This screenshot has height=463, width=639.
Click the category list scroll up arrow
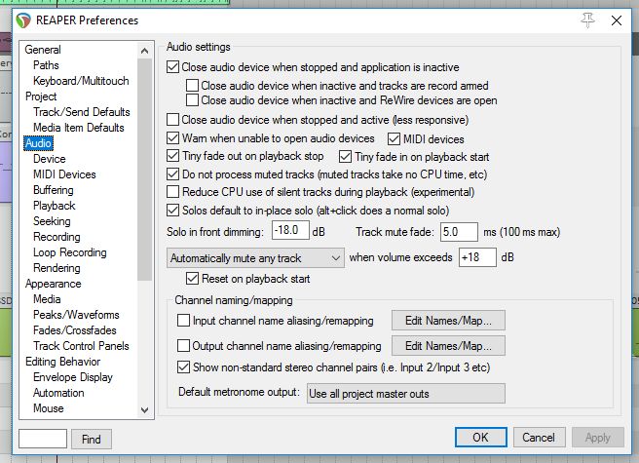(x=144, y=51)
